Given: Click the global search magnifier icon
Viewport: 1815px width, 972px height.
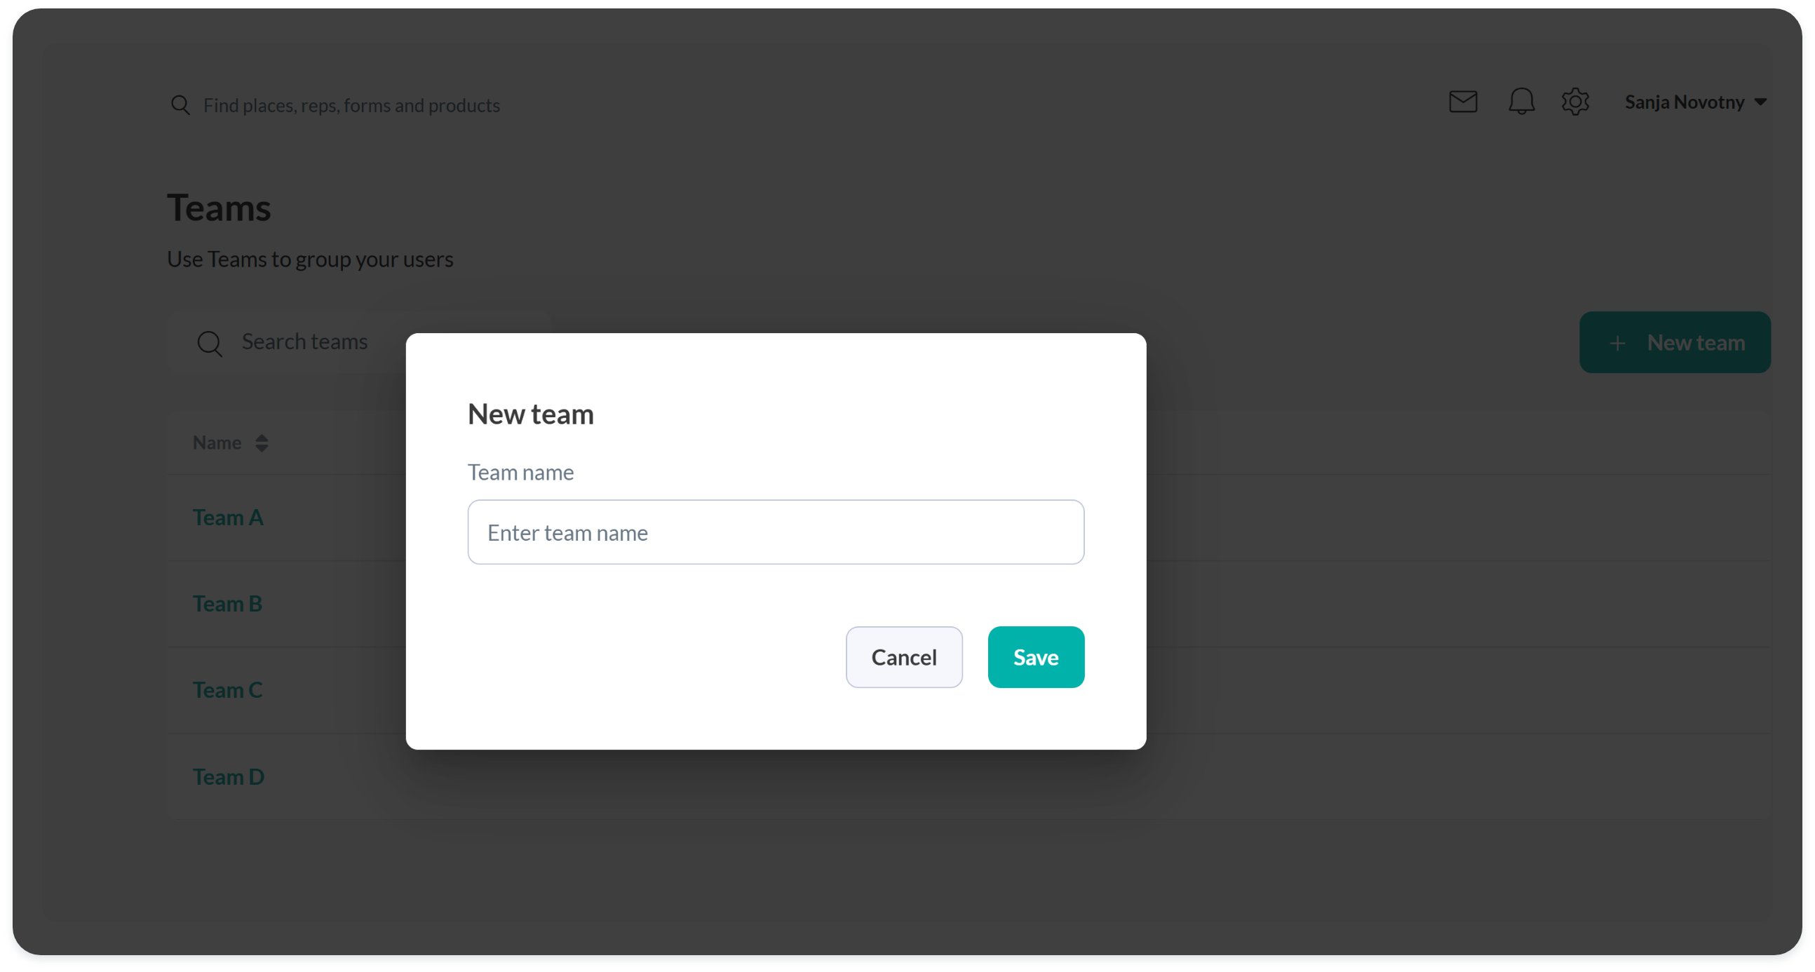Looking at the screenshot, I should (x=180, y=105).
